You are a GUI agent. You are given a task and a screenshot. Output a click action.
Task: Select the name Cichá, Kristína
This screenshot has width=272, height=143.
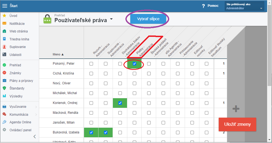click(x=63, y=73)
